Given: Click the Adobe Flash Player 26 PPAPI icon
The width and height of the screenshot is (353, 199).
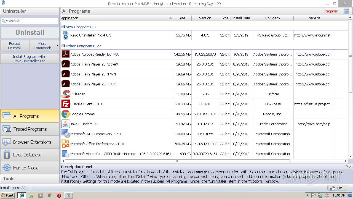Looking at the screenshot, I should pyautogui.click(x=65, y=84).
